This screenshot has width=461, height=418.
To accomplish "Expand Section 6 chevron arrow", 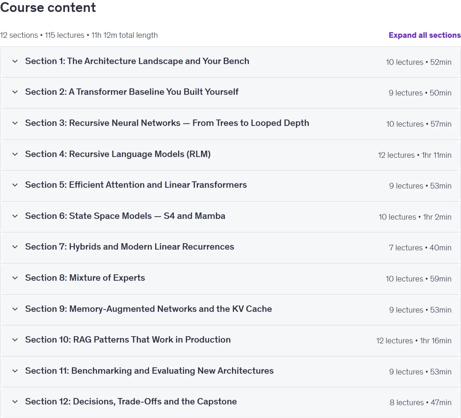I will pyautogui.click(x=15, y=216).
